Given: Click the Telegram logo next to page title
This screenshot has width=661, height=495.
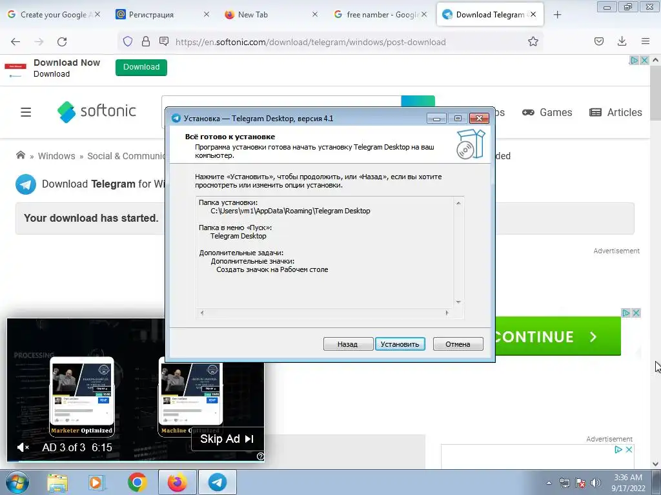Looking at the screenshot, I should point(26,184).
